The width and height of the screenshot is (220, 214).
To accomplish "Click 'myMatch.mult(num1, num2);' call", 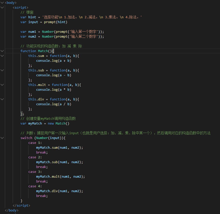I will (61, 177).
